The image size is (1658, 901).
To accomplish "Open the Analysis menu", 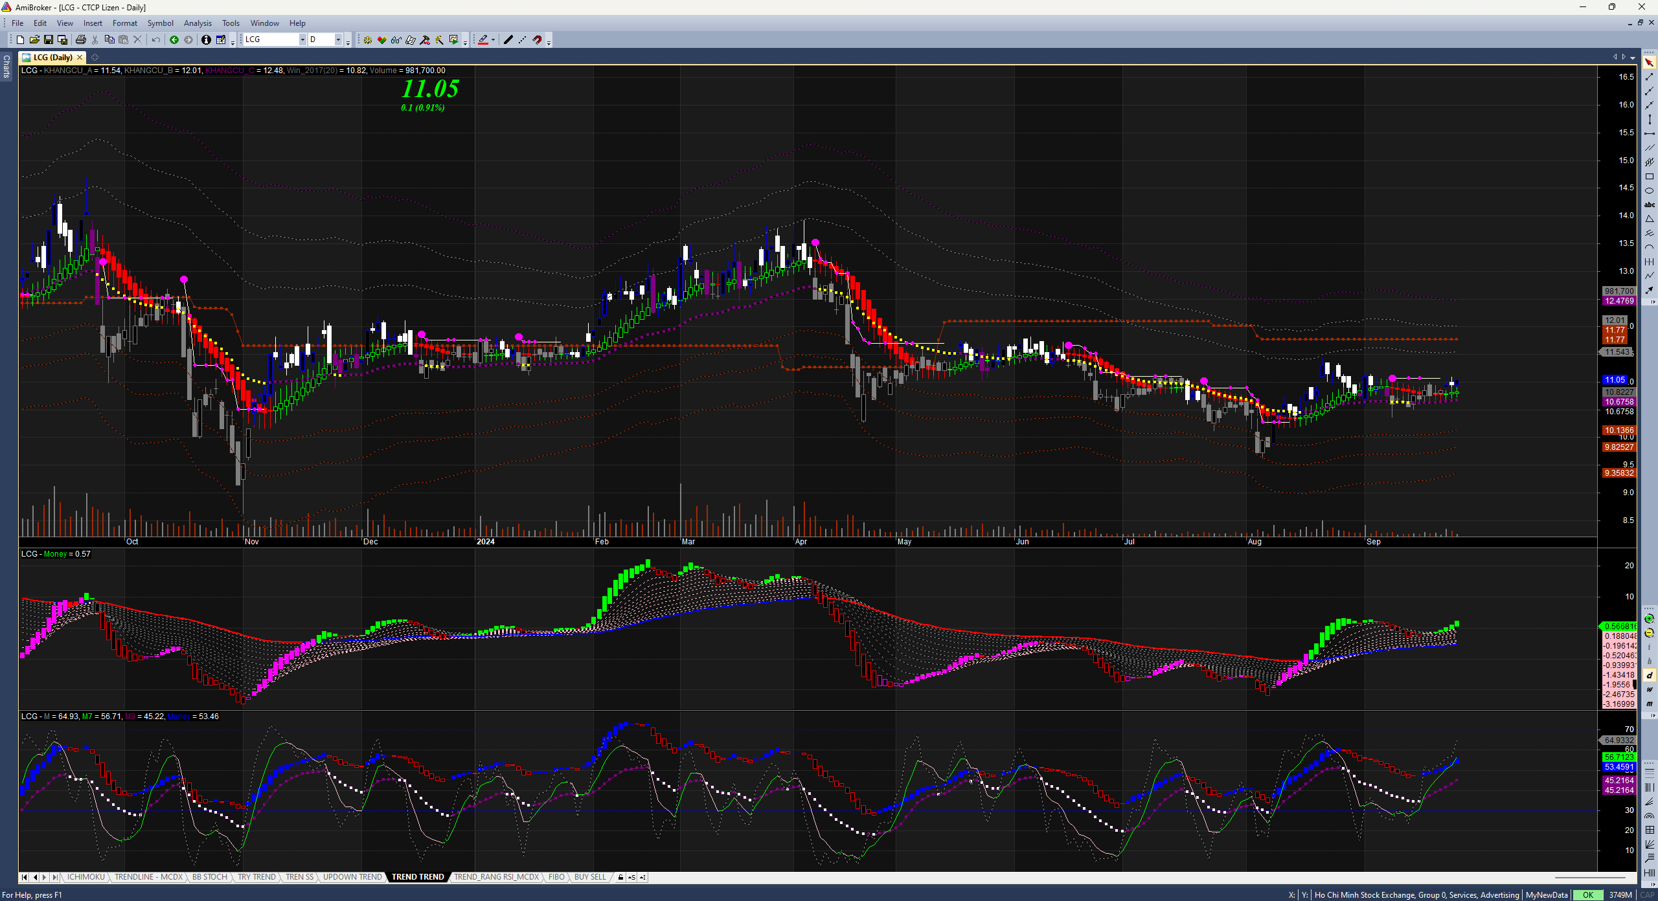I will click(198, 23).
